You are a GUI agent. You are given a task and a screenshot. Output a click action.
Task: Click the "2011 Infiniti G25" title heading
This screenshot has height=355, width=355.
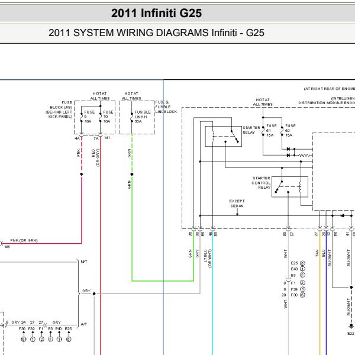point(156,13)
